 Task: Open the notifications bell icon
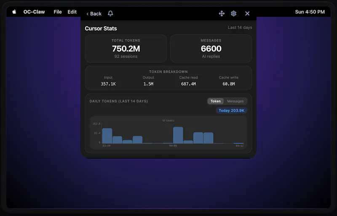(x=110, y=13)
